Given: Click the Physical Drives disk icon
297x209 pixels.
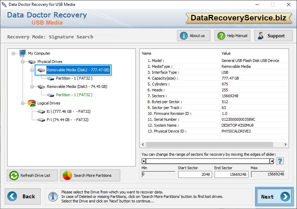Looking at the screenshot, I should click(32, 62).
